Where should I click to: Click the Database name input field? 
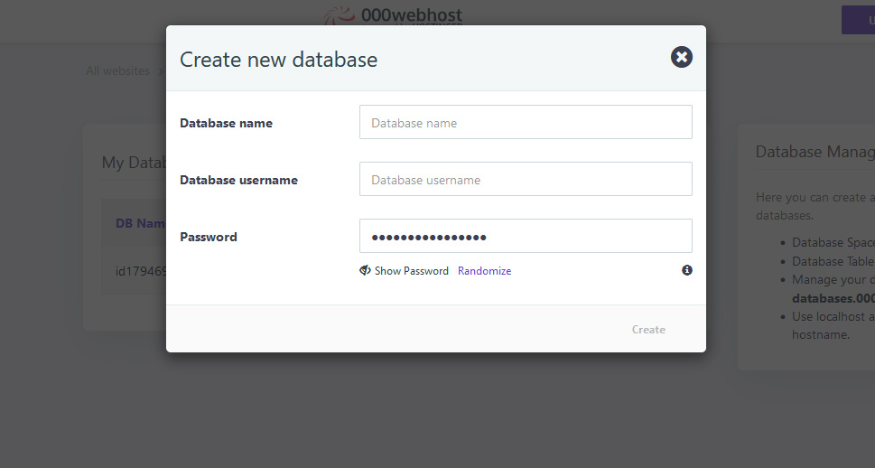526,122
